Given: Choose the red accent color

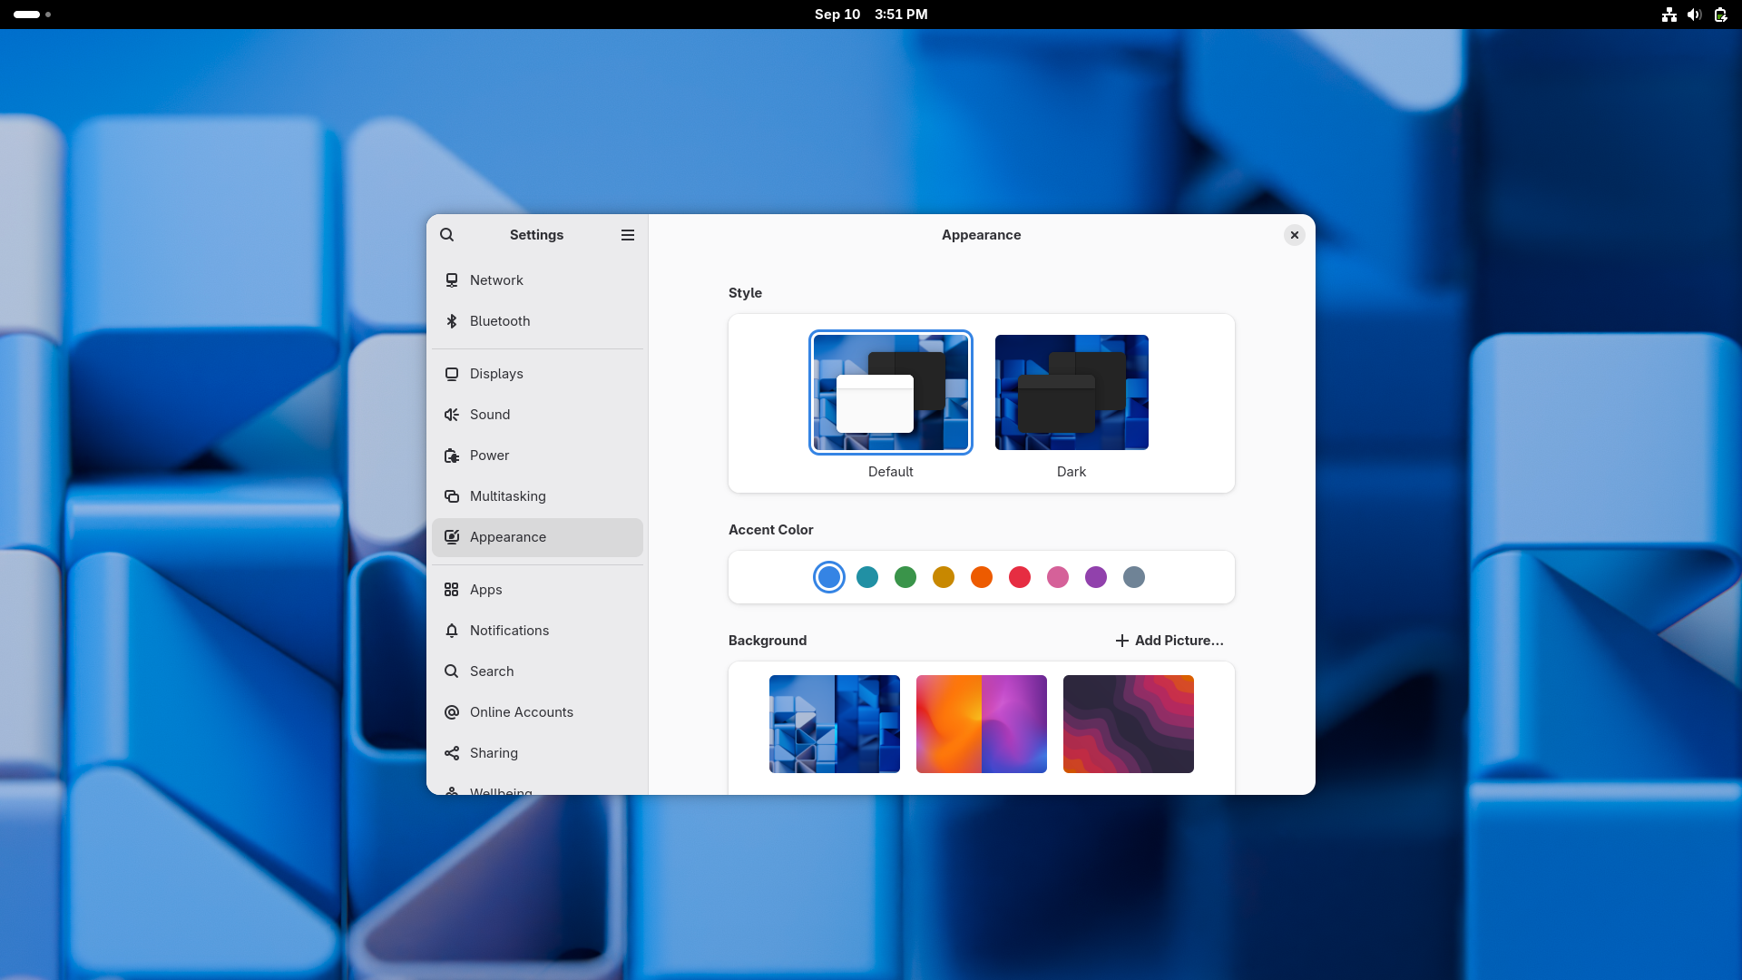Looking at the screenshot, I should coord(1020,577).
